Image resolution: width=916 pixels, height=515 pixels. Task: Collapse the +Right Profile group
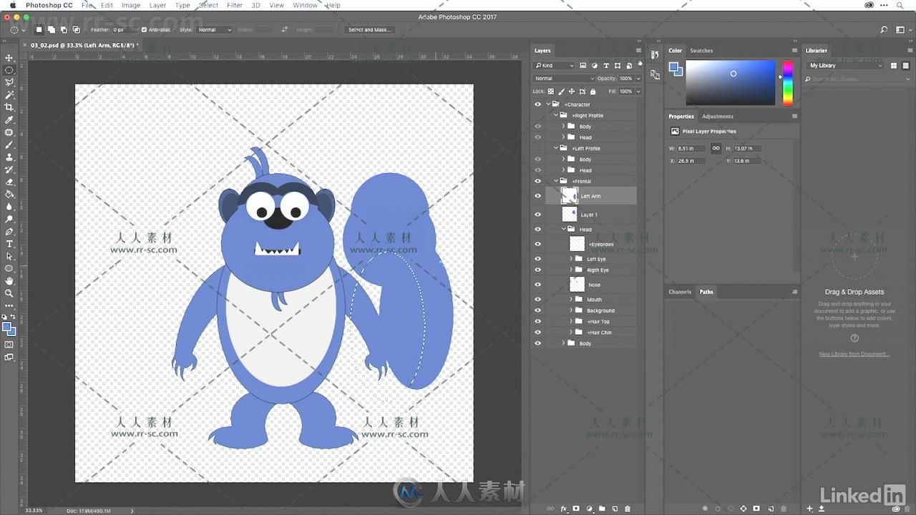[x=556, y=115]
